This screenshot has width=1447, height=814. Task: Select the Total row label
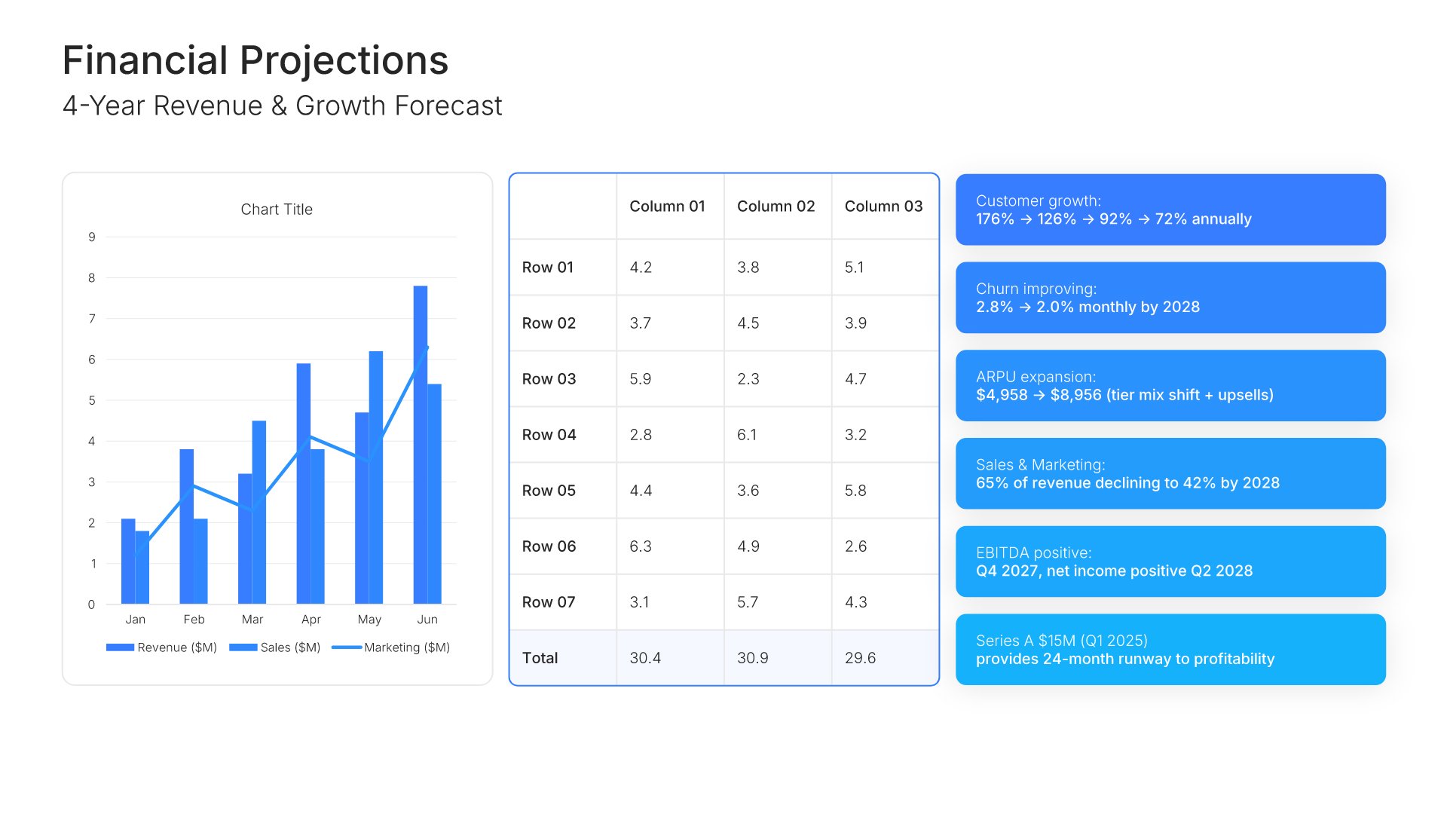540,658
